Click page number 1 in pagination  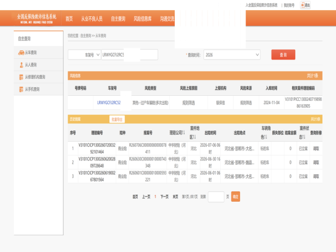(x=155, y=197)
